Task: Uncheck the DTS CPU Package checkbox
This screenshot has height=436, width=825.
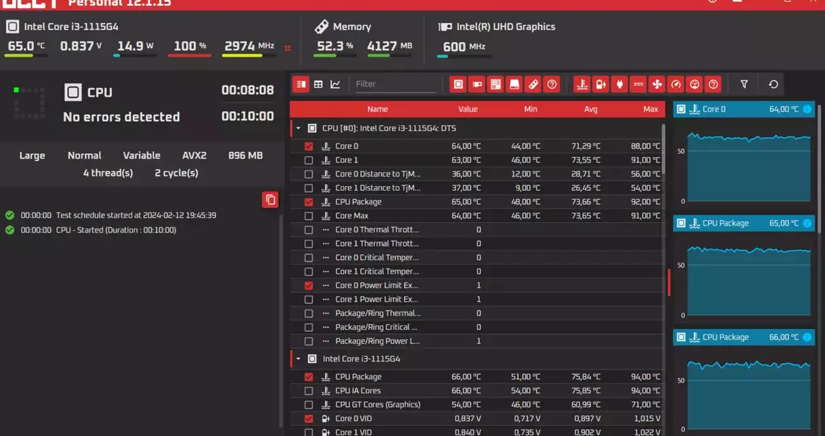Action: click(309, 202)
